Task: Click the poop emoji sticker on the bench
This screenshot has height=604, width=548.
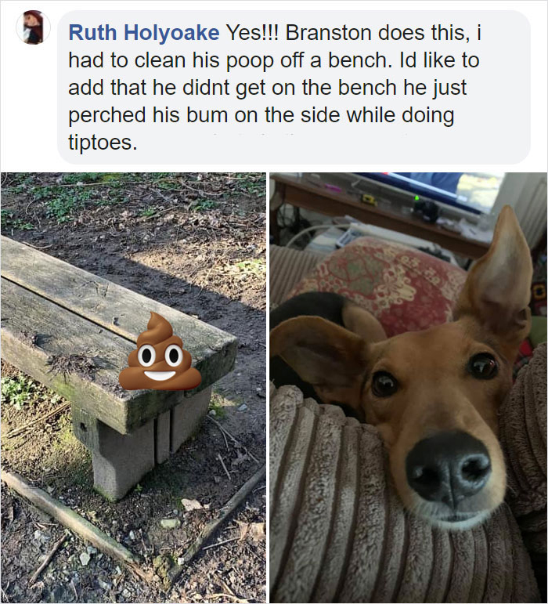Action: click(x=160, y=351)
